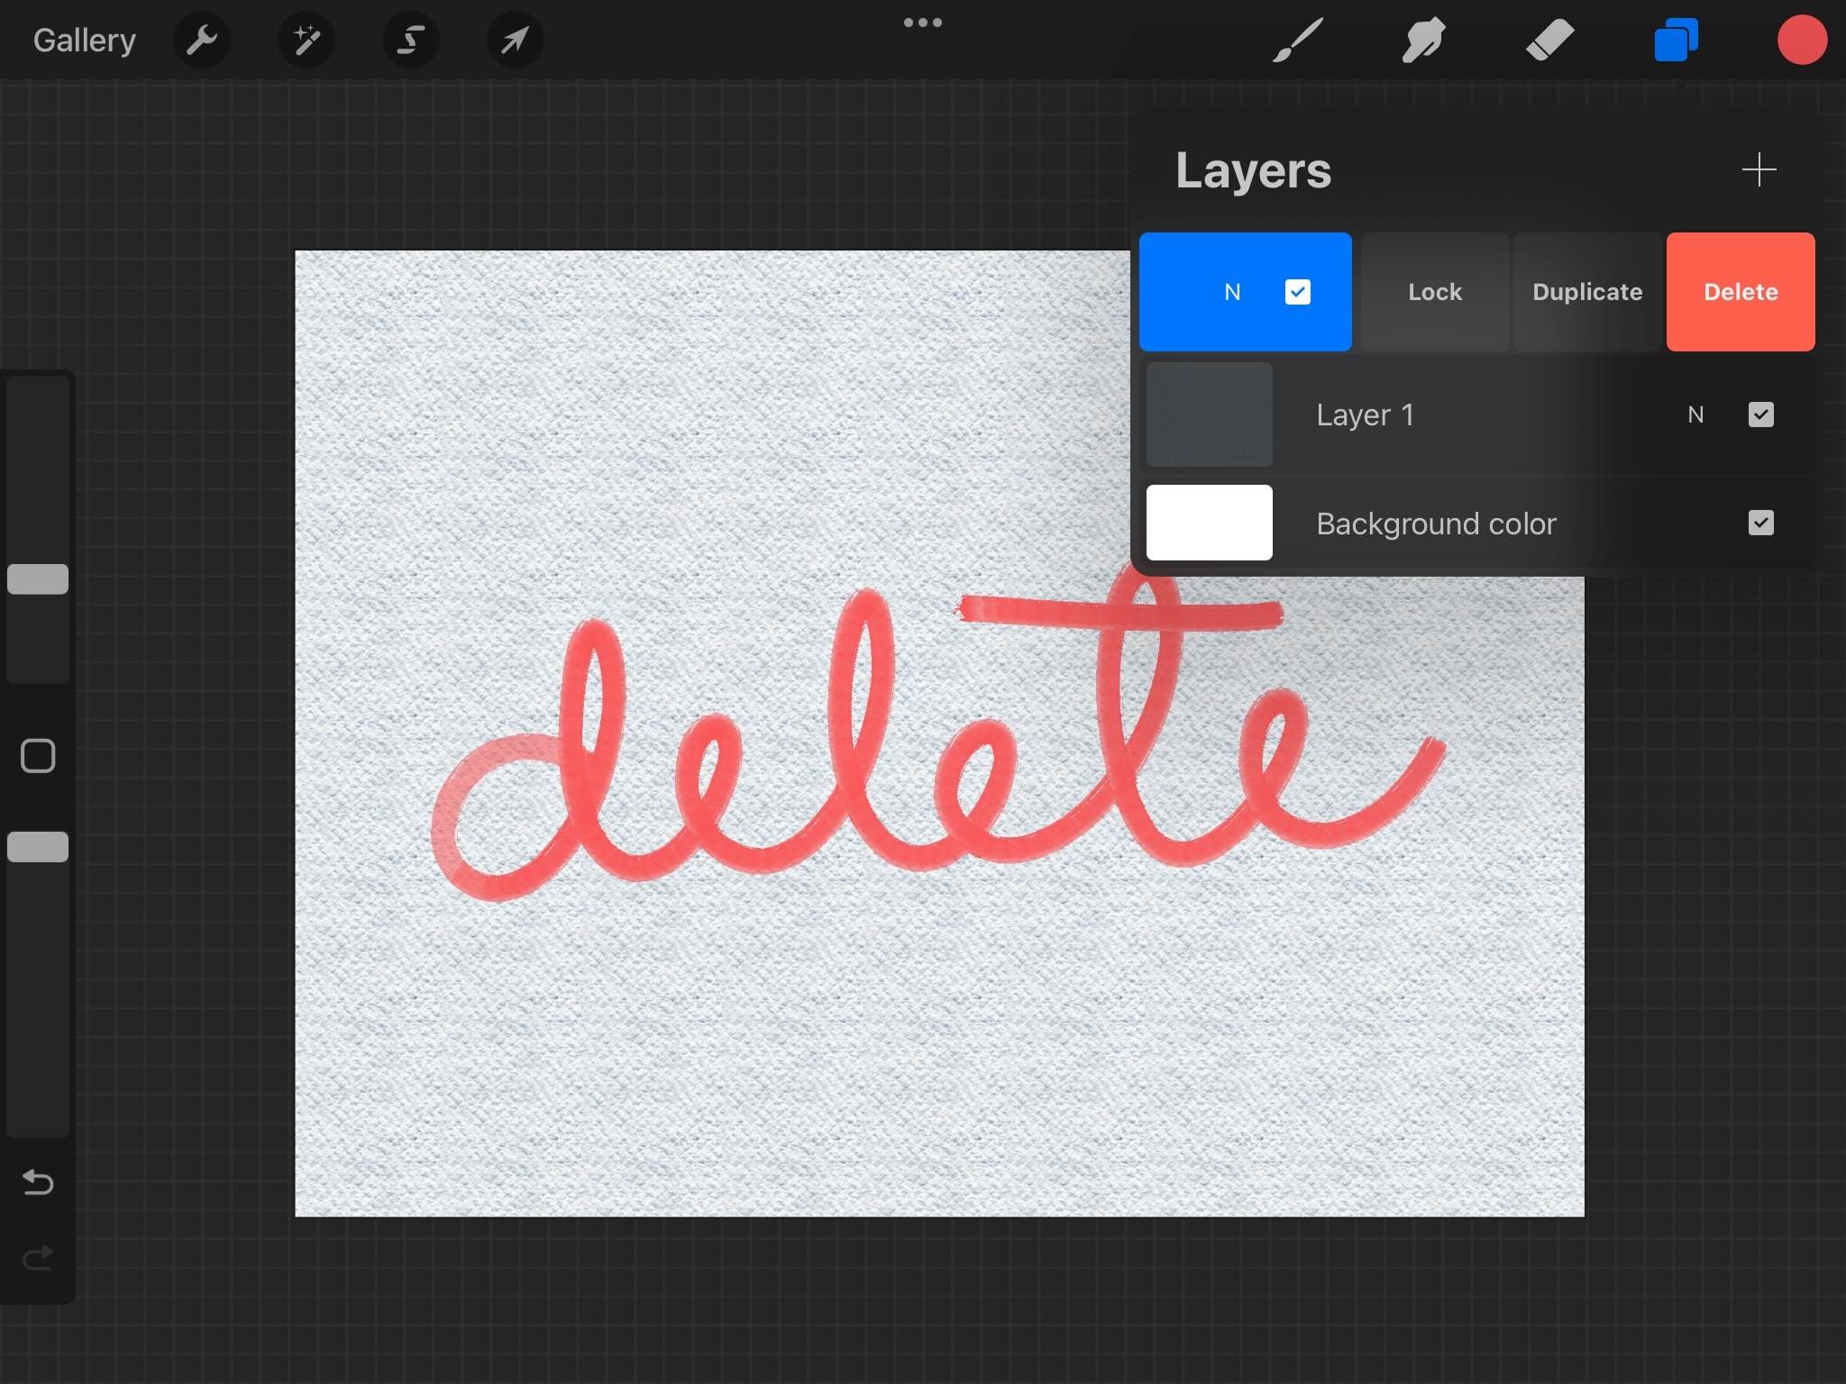1846x1384 pixels.
Task: Open the active color picker
Action: coord(1801,40)
